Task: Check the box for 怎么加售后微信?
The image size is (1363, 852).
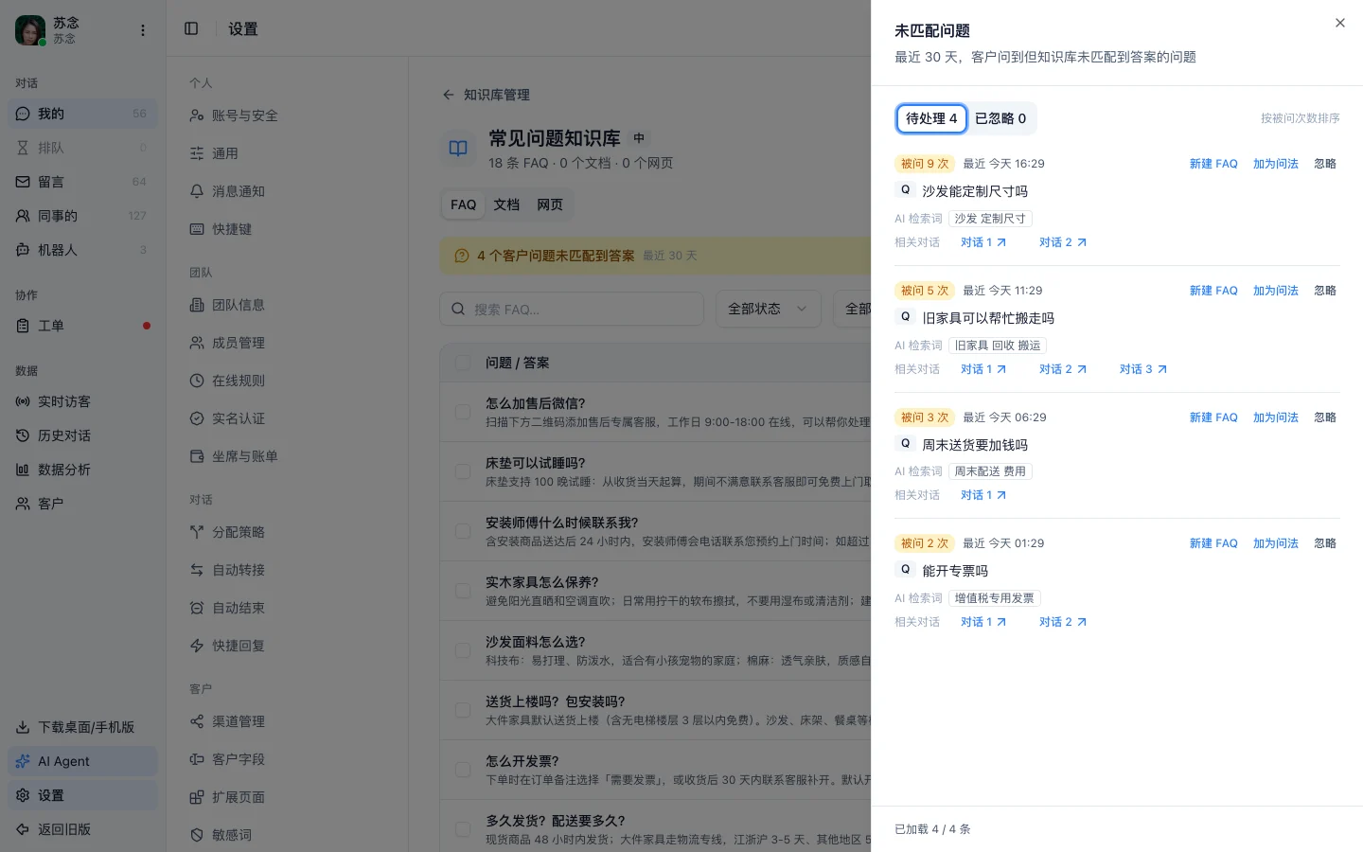Action: pyautogui.click(x=463, y=412)
